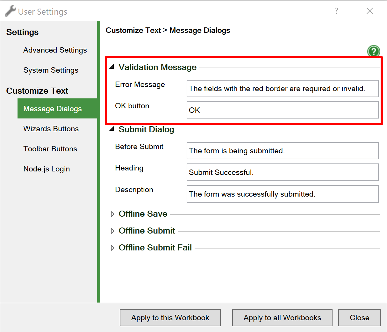Switch to Advanced Settings
The height and width of the screenshot is (332, 387).
pos(55,50)
